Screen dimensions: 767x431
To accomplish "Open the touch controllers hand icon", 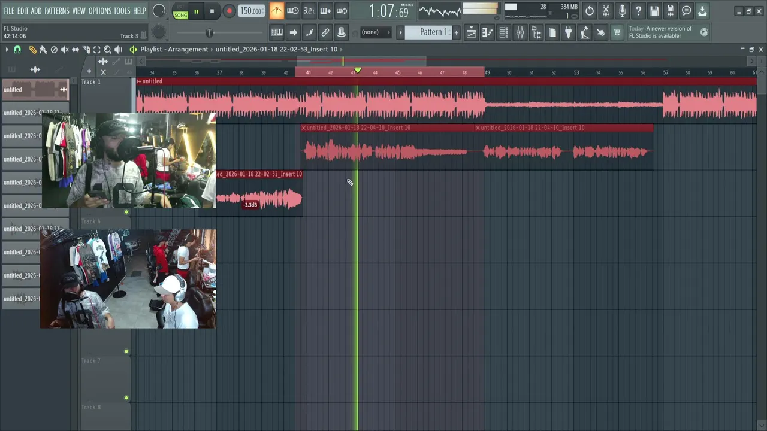I will coord(601,32).
